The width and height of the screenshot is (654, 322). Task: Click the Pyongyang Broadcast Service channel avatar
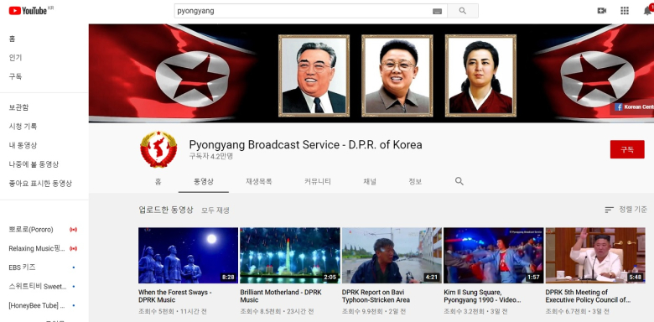158,149
